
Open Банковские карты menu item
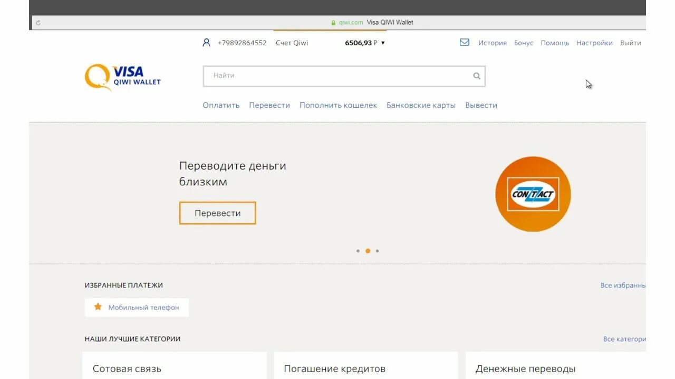click(x=421, y=105)
